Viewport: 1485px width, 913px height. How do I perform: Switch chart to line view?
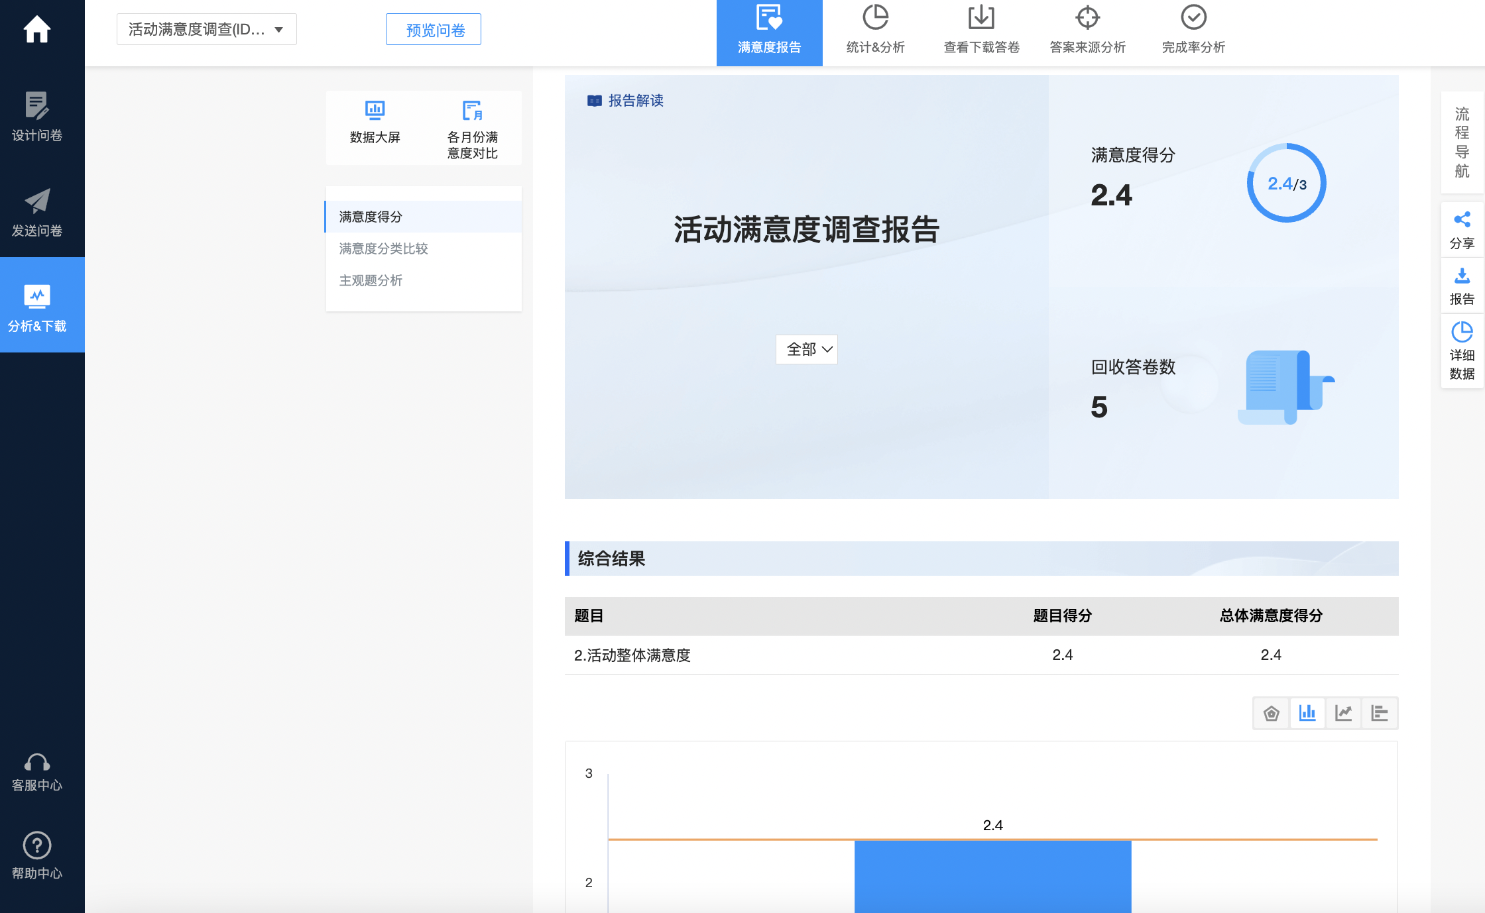click(x=1343, y=713)
